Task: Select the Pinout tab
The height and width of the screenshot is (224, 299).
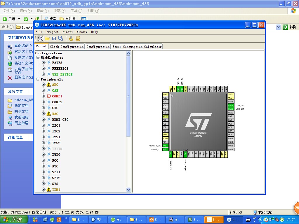Action: (41, 46)
